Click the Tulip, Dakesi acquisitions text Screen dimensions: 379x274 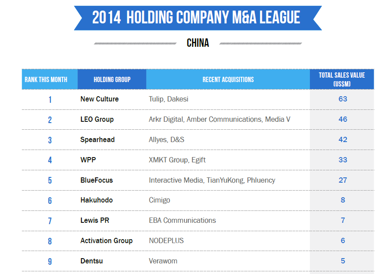(x=168, y=99)
